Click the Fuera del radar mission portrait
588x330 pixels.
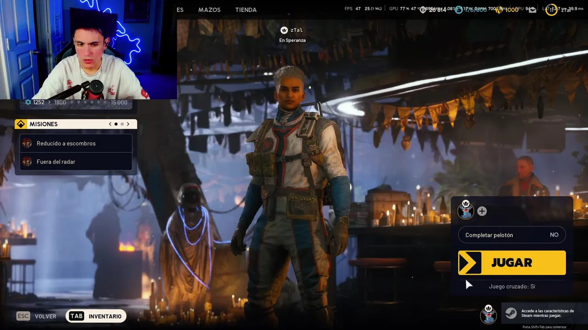(x=28, y=161)
